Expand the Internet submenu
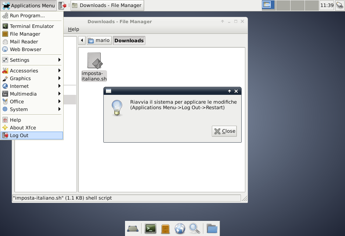This screenshot has width=345, height=236. point(32,86)
